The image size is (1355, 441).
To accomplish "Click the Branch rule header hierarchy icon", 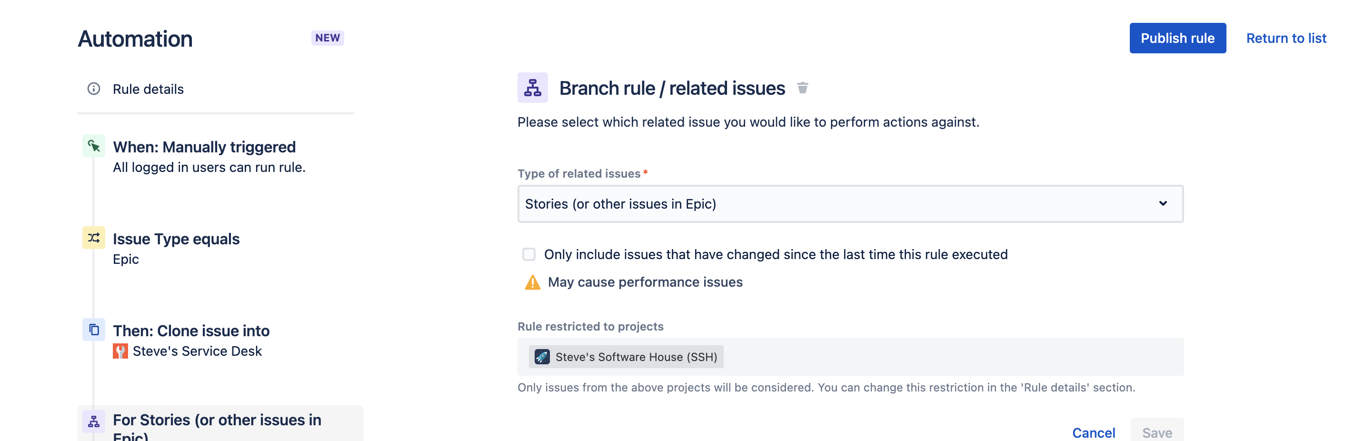I will point(532,88).
